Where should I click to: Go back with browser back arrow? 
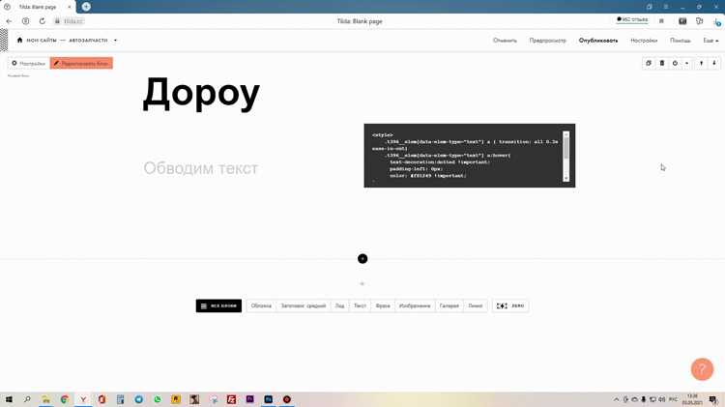(9, 21)
